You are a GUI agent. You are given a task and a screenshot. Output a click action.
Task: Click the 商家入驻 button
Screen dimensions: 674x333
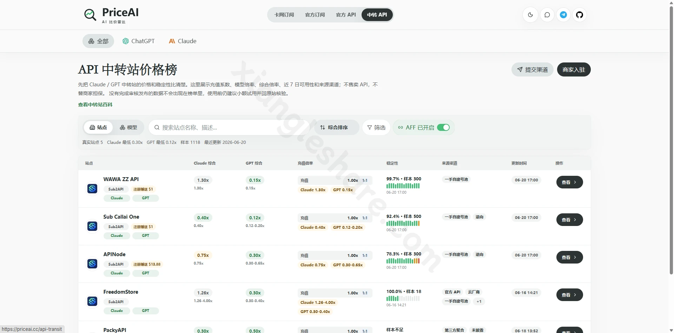point(574,69)
